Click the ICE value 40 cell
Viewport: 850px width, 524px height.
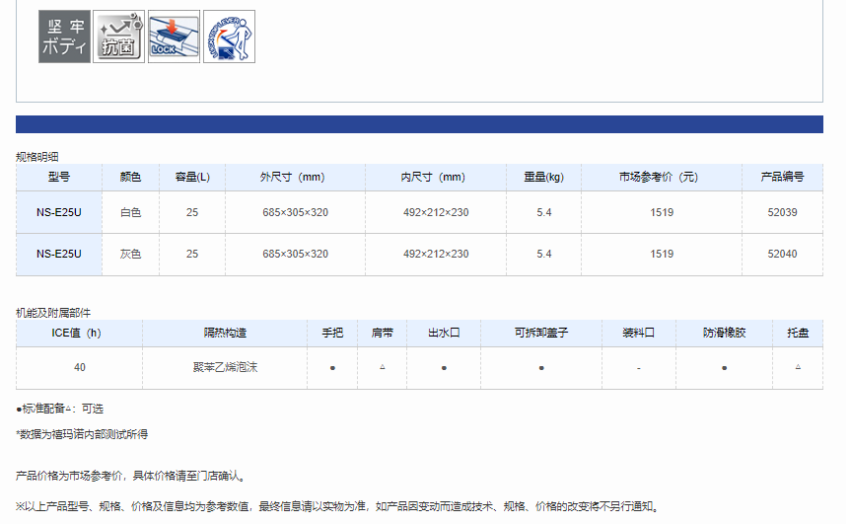[80, 368]
